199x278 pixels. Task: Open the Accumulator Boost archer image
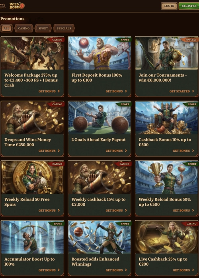click(32, 237)
